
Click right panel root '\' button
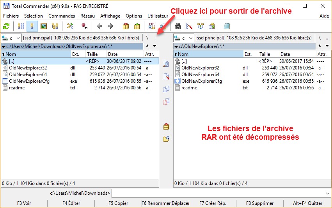[320, 38]
